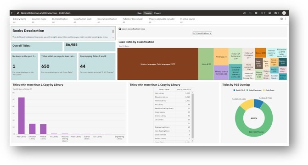Open the Process status (to exclude) filter
The width and height of the screenshot is (308, 165).
click(x=162, y=20)
